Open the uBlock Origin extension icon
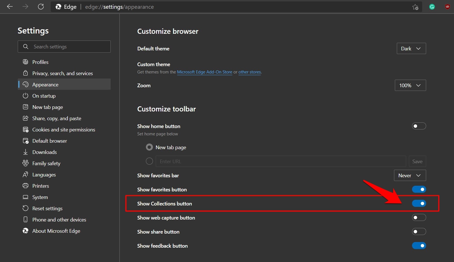The width and height of the screenshot is (454, 262). pos(447,7)
